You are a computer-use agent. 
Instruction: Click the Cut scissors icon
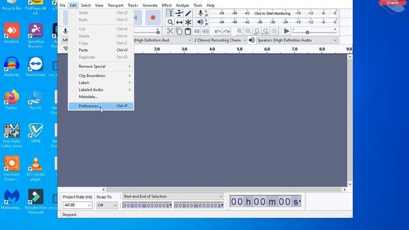(170, 31)
